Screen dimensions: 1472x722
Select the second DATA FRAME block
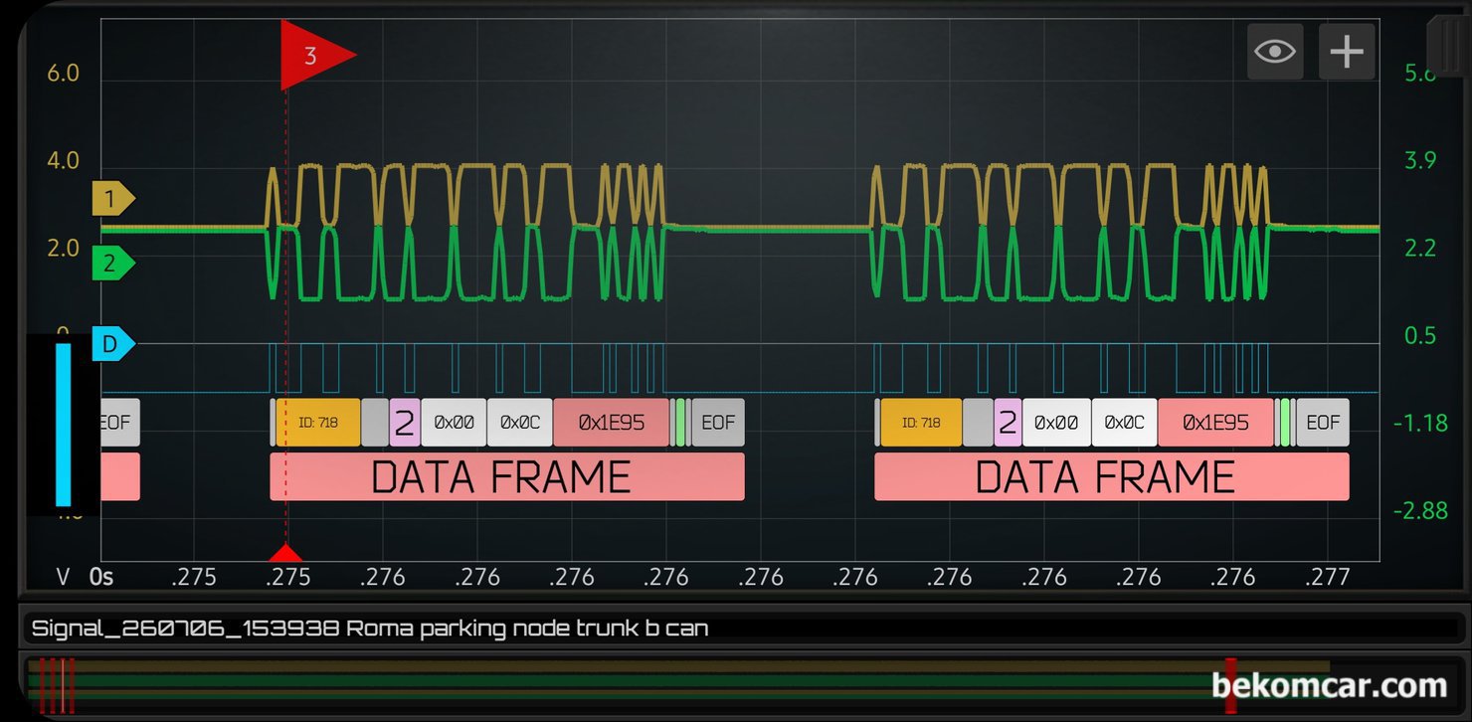point(1112,476)
